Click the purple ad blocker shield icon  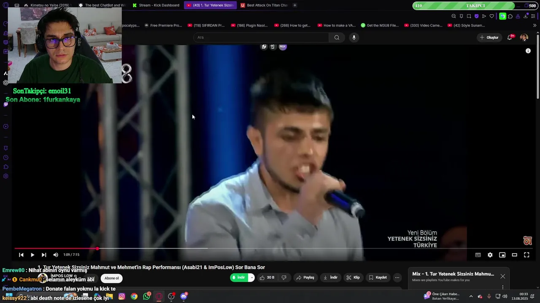coord(476,16)
